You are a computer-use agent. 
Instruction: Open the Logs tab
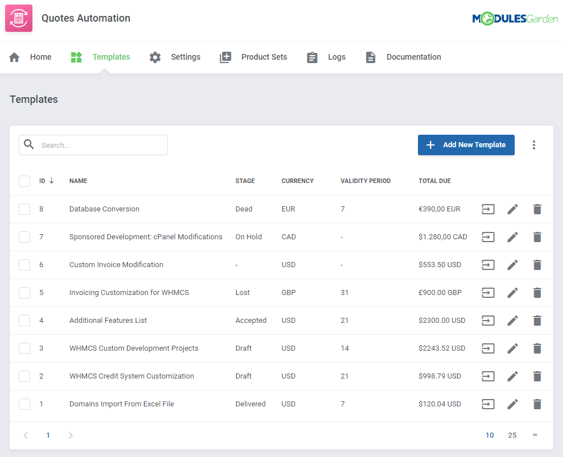(x=326, y=57)
